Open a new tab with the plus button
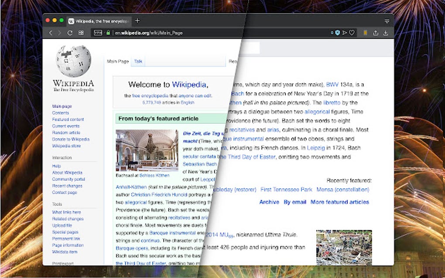Screen dimensions: 445x278 [137, 20]
